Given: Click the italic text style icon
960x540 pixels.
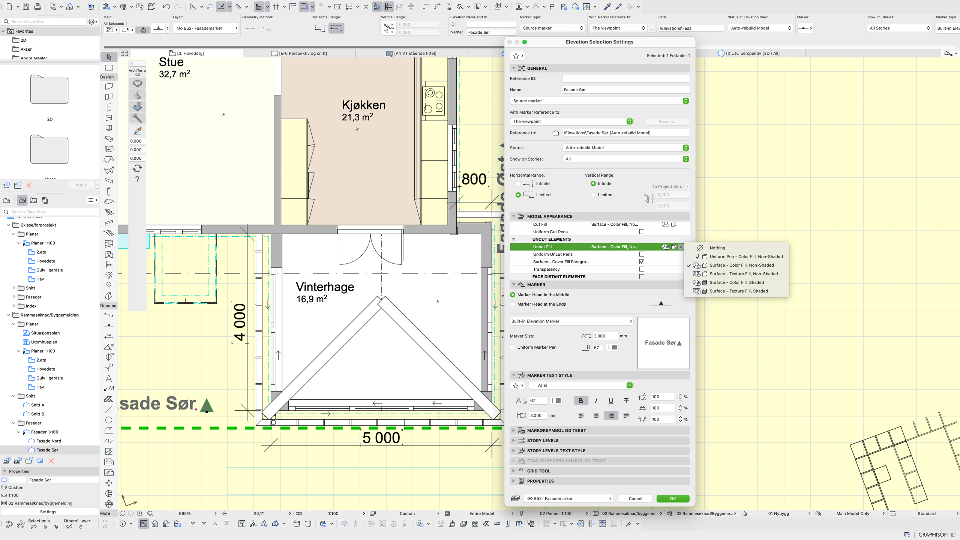Looking at the screenshot, I should [x=596, y=400].
